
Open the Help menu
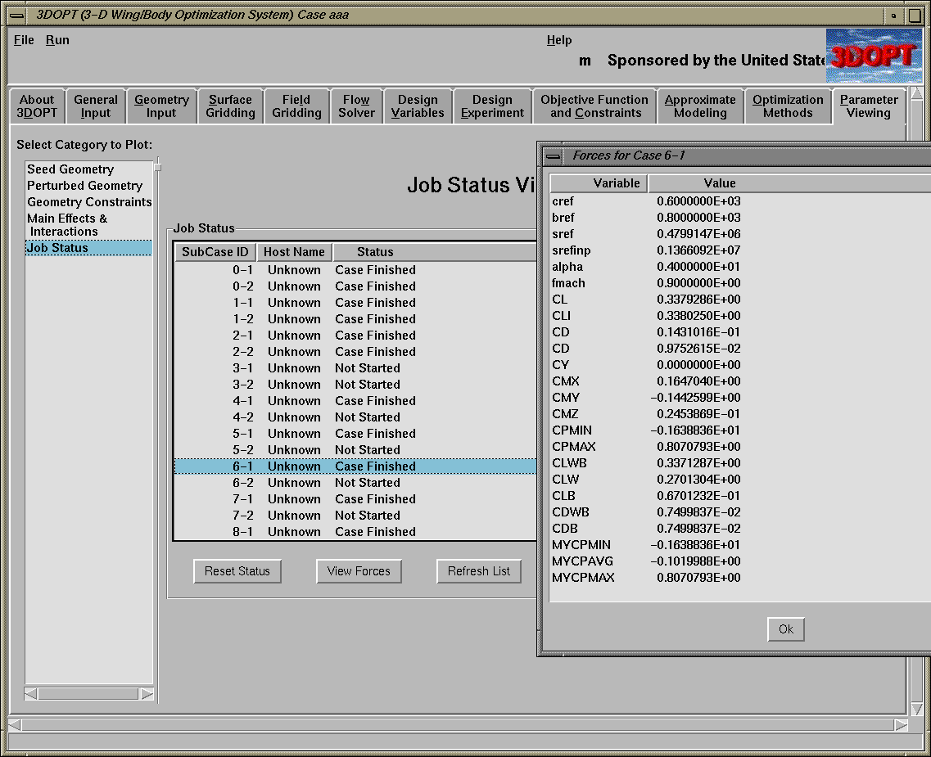(x=559, y=40)
